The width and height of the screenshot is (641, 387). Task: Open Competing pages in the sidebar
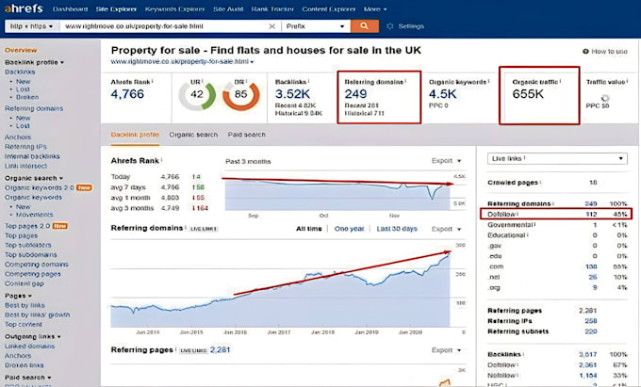coord(32,274)
